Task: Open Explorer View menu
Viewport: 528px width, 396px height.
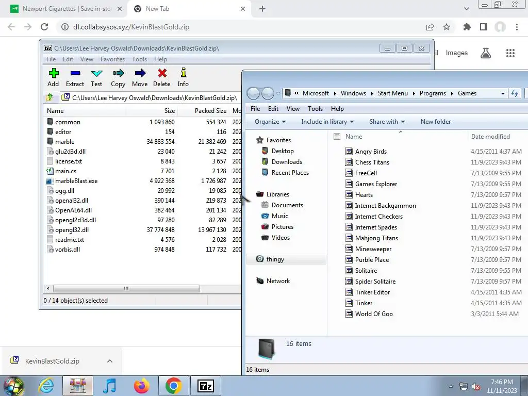Action: coord(293,109)
